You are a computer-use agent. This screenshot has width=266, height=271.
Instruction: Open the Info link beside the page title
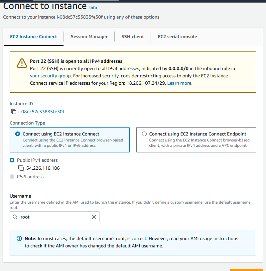[x=93, y=8]
